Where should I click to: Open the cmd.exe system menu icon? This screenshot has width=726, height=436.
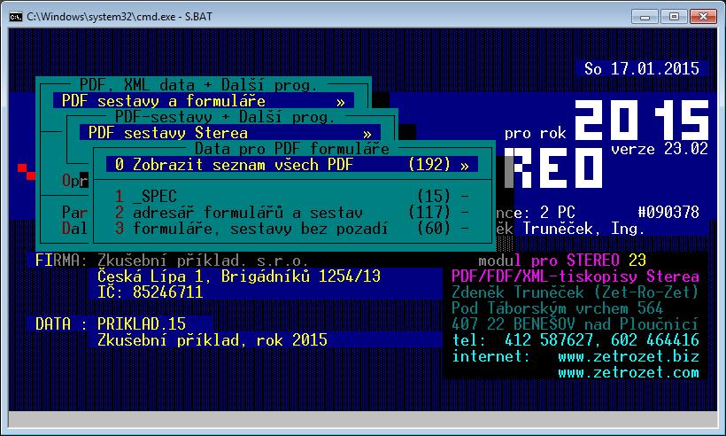pos(15,17)
